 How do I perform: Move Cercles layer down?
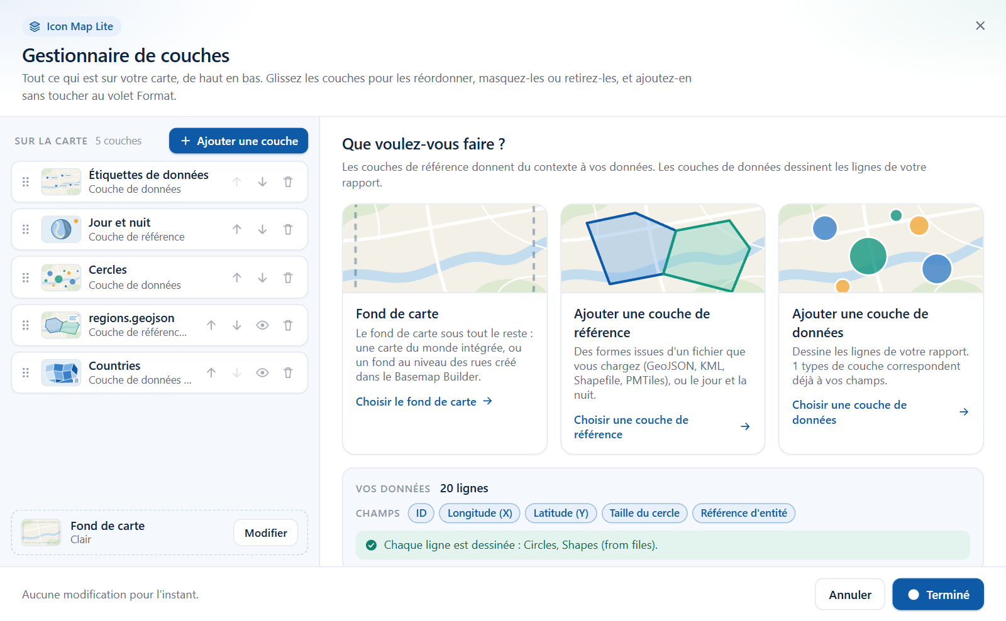[x=262, y=278]
